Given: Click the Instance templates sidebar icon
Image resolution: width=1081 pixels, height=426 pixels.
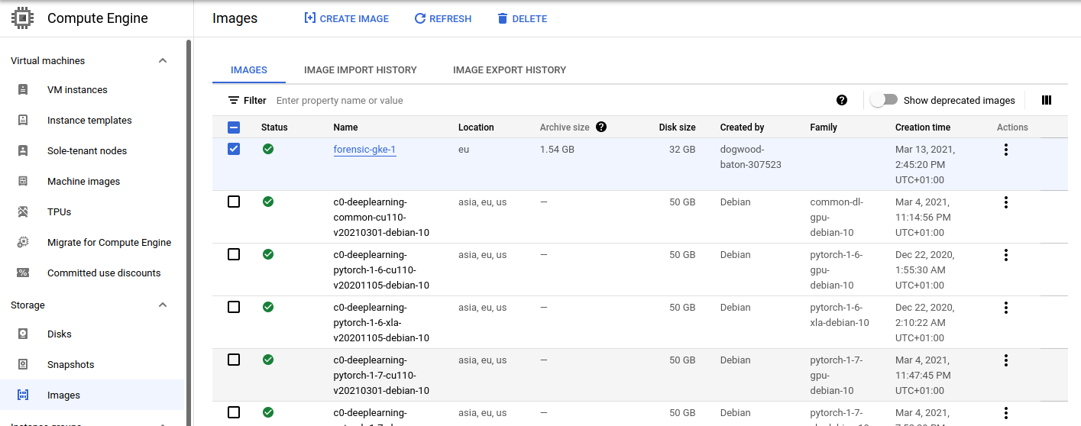Looking at the screenshot, I should tap(23, 120).
